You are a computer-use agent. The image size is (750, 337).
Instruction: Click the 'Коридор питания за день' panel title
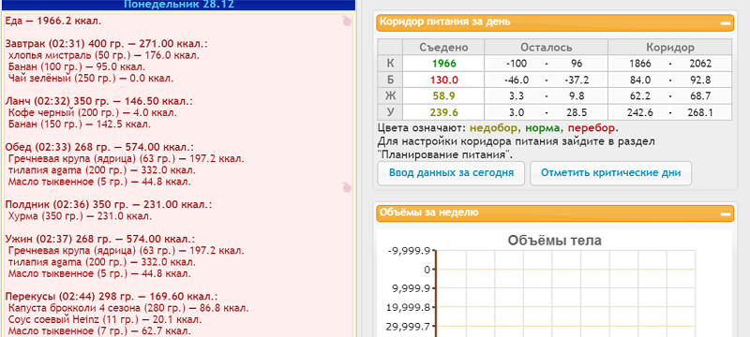click(445, 22)
